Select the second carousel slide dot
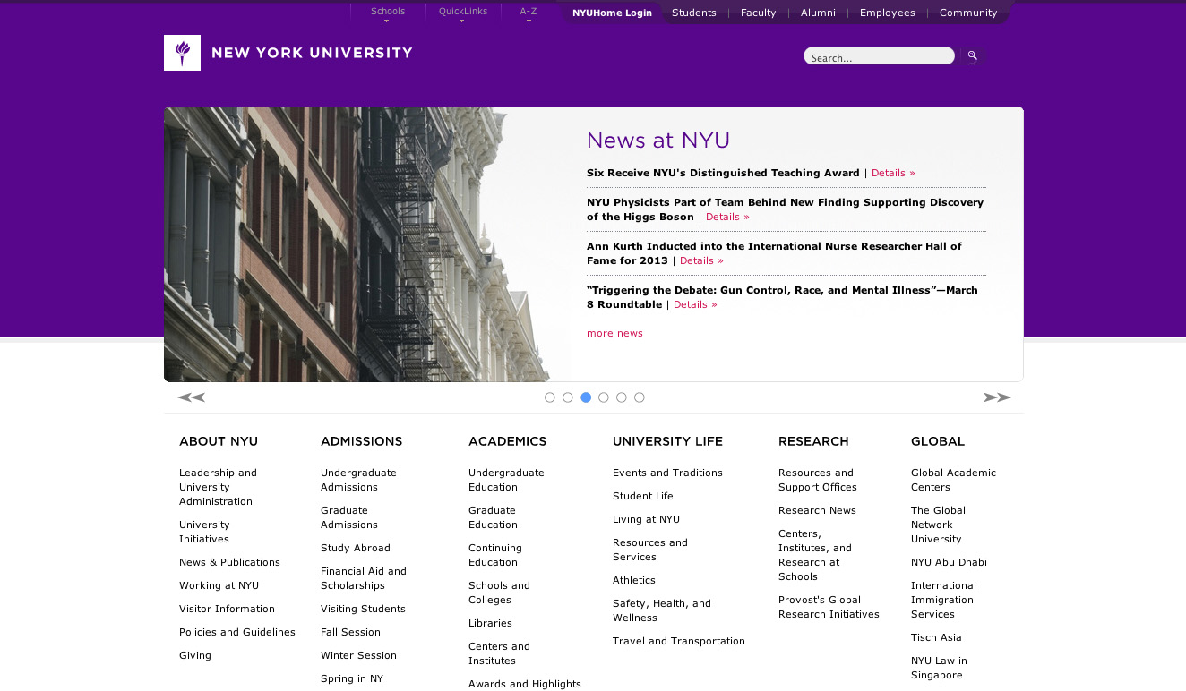 (x=568, y=397)
